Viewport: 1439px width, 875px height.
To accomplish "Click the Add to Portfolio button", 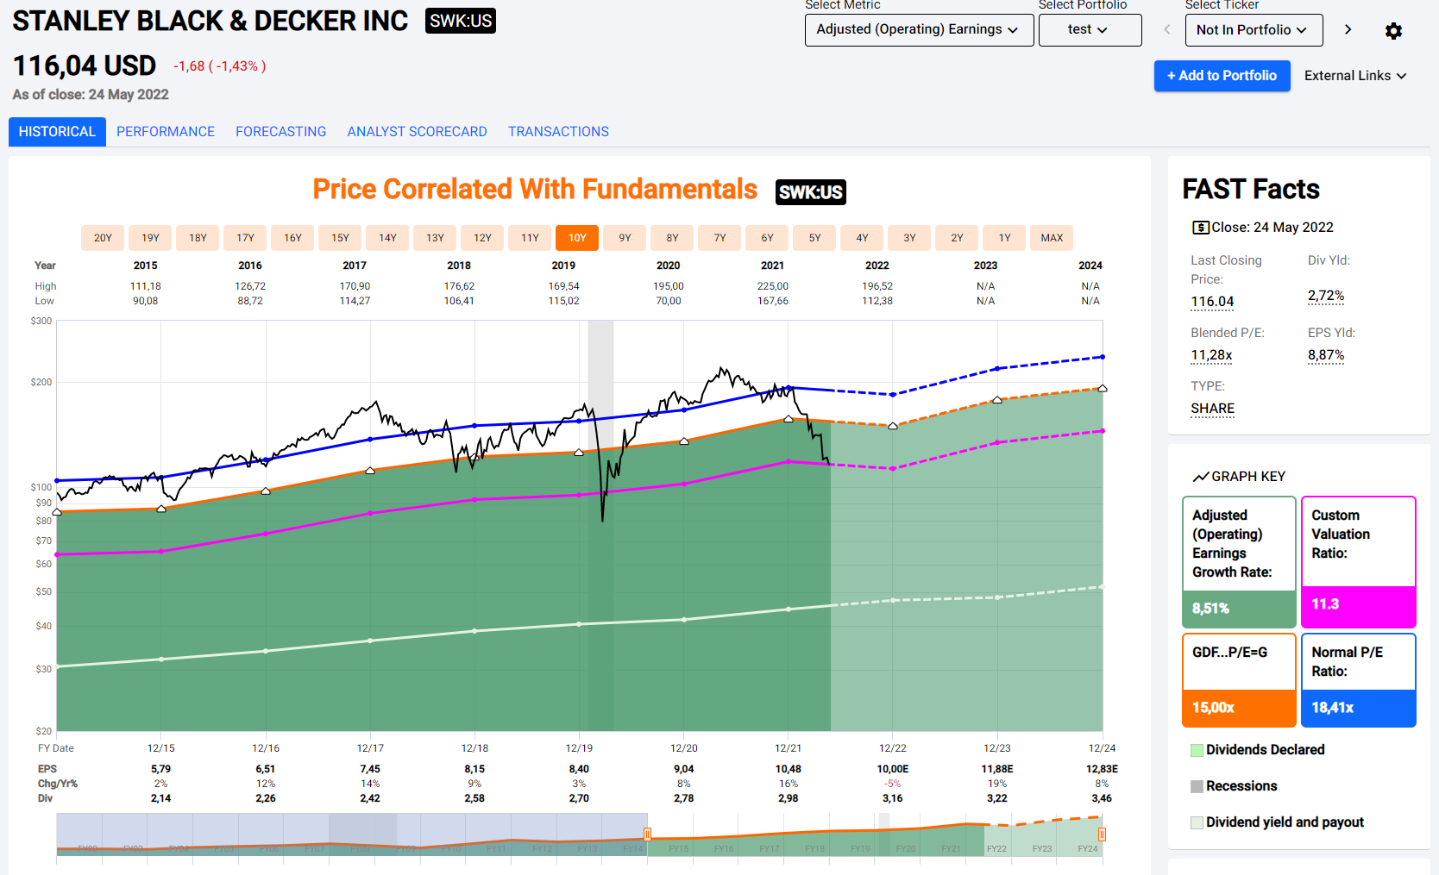I will [1222, 76].
